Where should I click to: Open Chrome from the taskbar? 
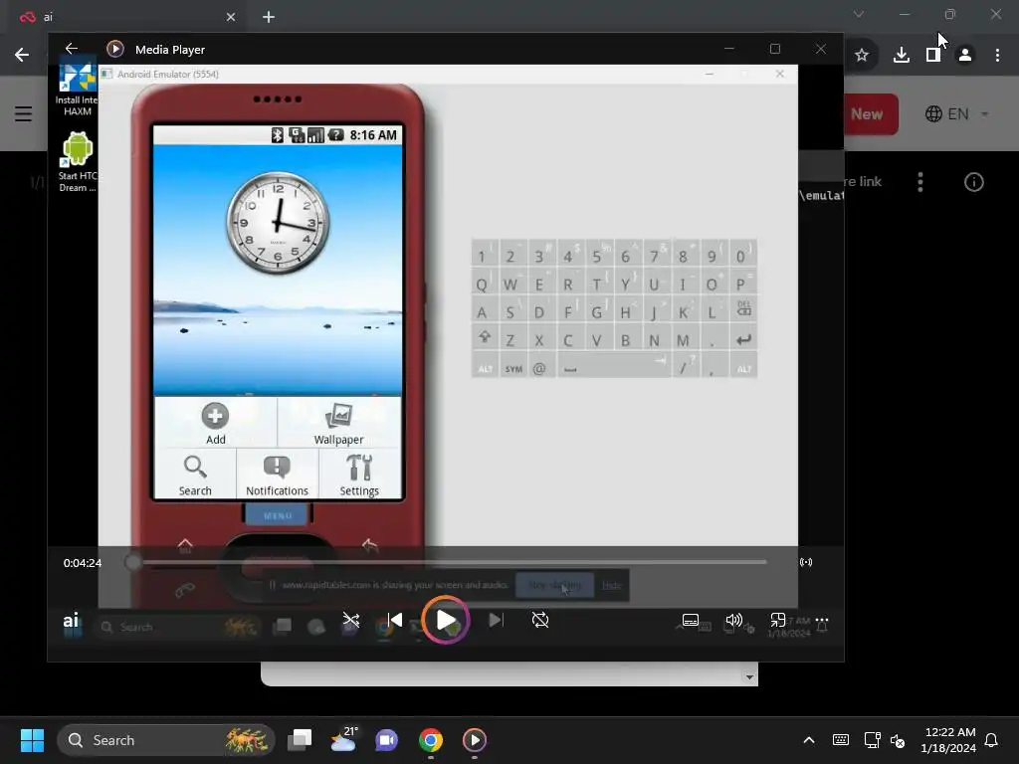430,740
